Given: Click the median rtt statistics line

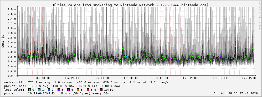Looking at the screenshot, I should [86, 82].
